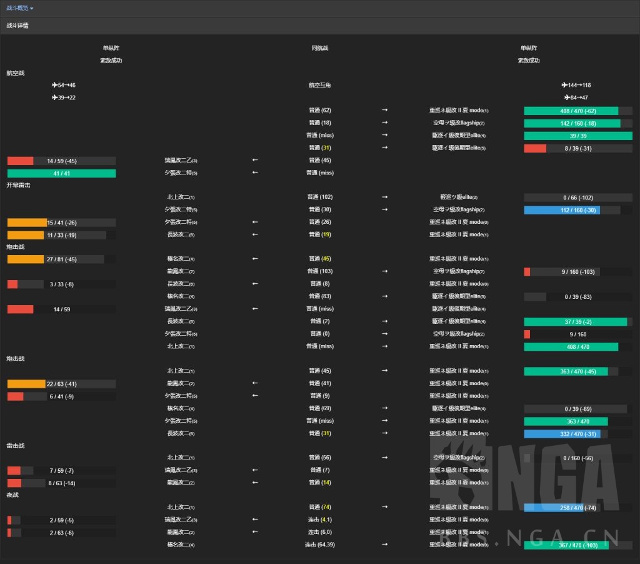
Task: Expand the 战斗概览 dropdown header
Action: click(x=20, y=8)
